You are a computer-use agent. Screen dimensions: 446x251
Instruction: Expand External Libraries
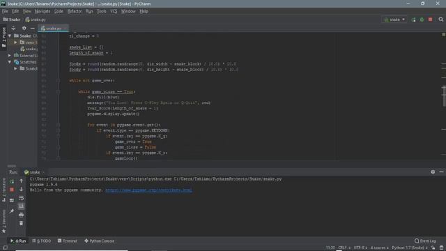click(10, 56)
